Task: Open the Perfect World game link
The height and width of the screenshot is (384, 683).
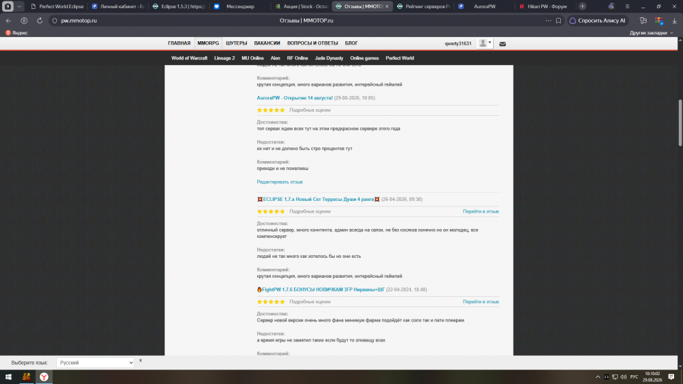Action: (x=400, y=58)
